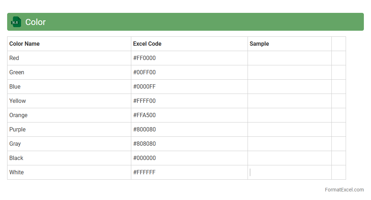The image size is (371, 200).
Task: Click the #FFFFFF code cell
Action: click(144, 172)
